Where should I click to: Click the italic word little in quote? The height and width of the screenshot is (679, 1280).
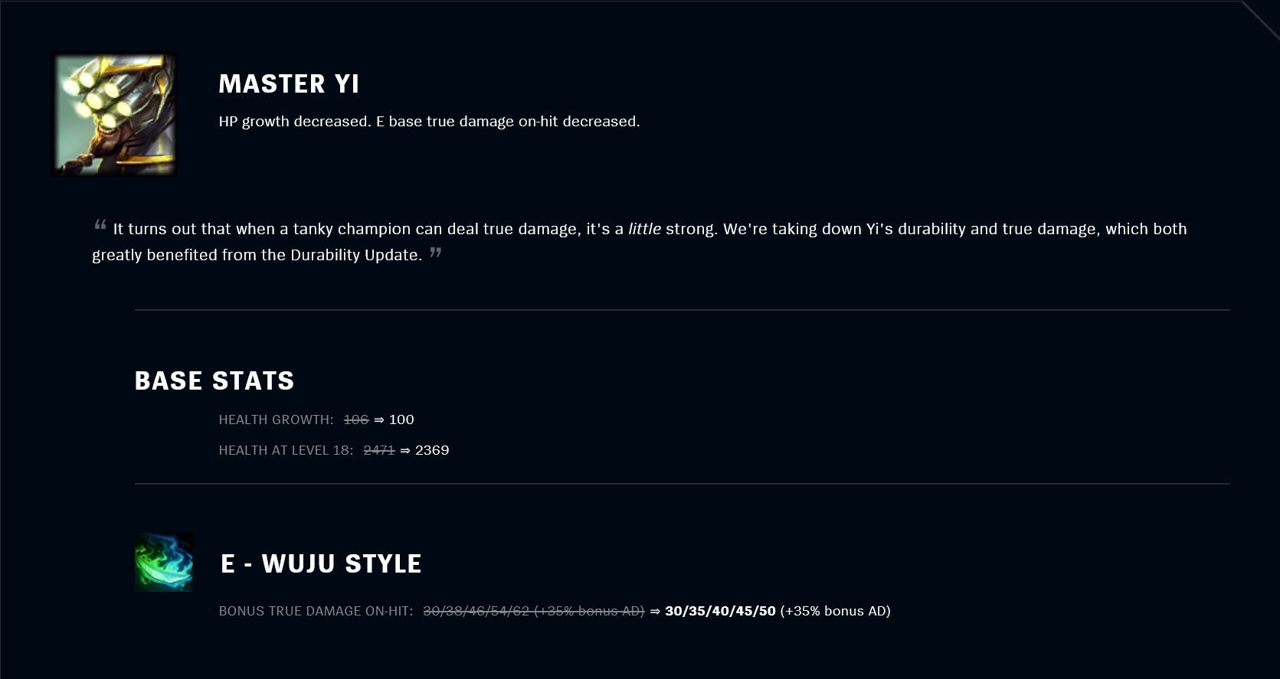click(x=644, y=229)
